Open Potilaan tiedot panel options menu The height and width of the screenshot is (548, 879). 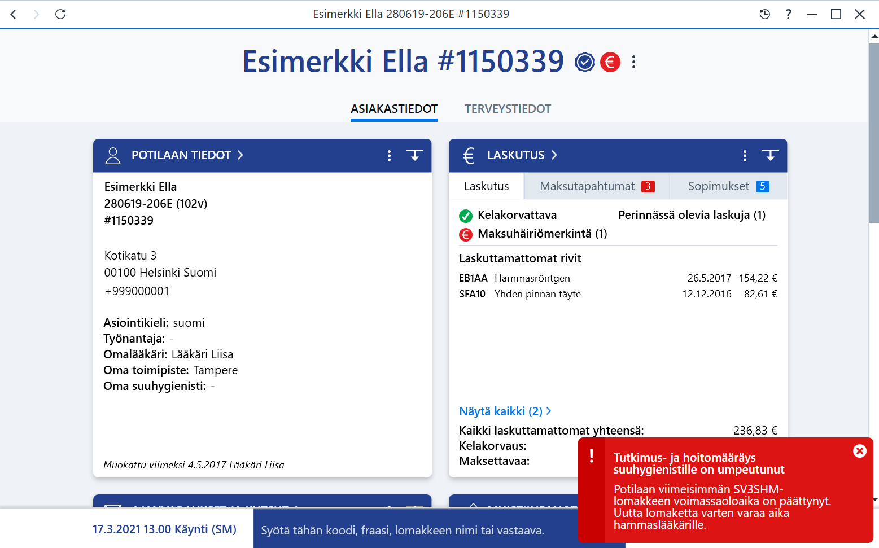pyautogui.click(x=389, y=156)
